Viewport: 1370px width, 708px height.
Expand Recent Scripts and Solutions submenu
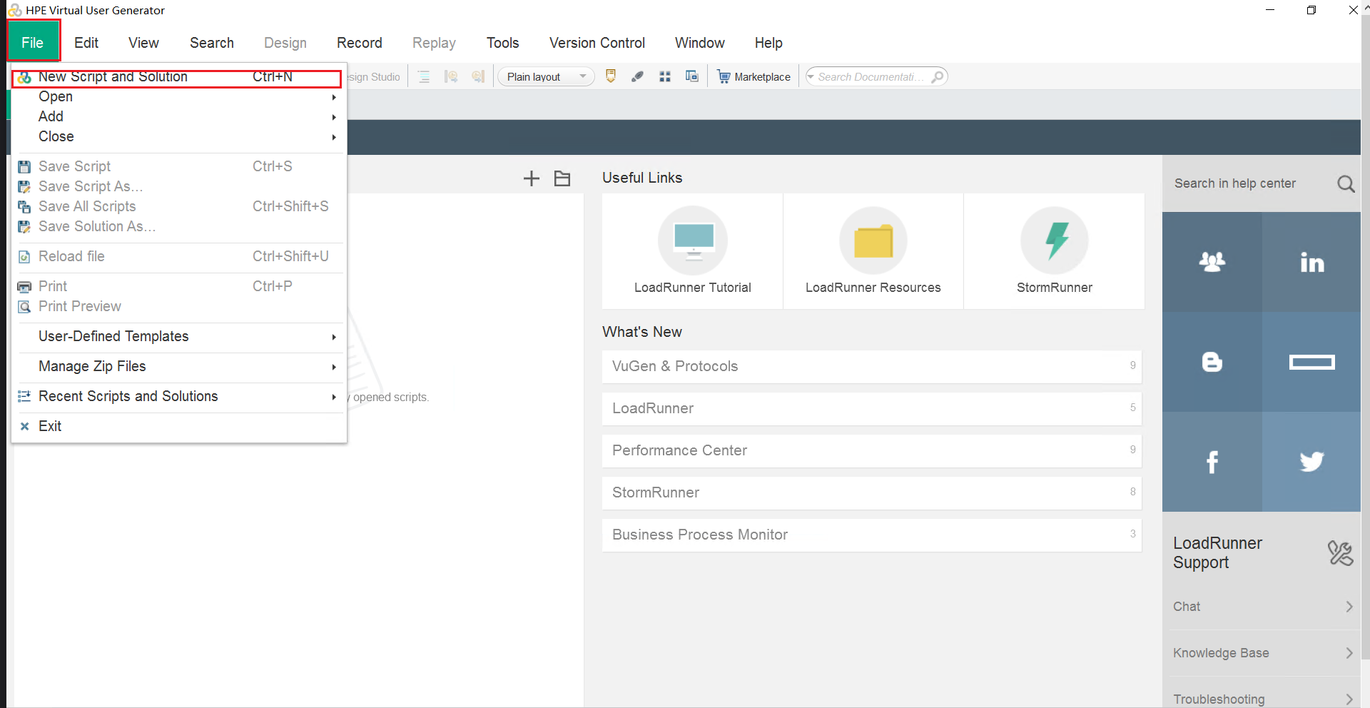(x=178, y=396)
